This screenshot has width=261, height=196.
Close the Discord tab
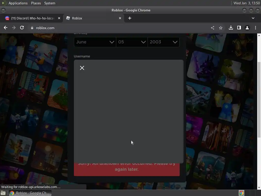tap(59, 18)
